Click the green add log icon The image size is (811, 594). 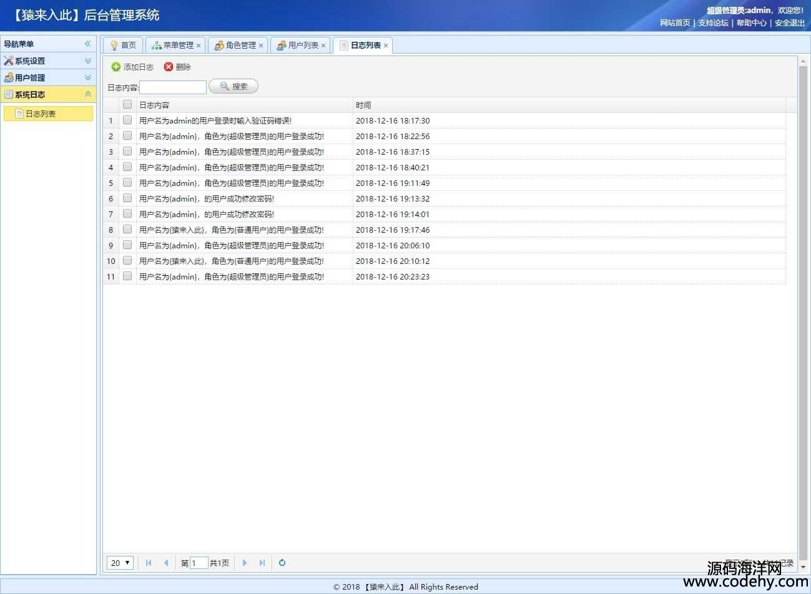click(x=116, y=67)
